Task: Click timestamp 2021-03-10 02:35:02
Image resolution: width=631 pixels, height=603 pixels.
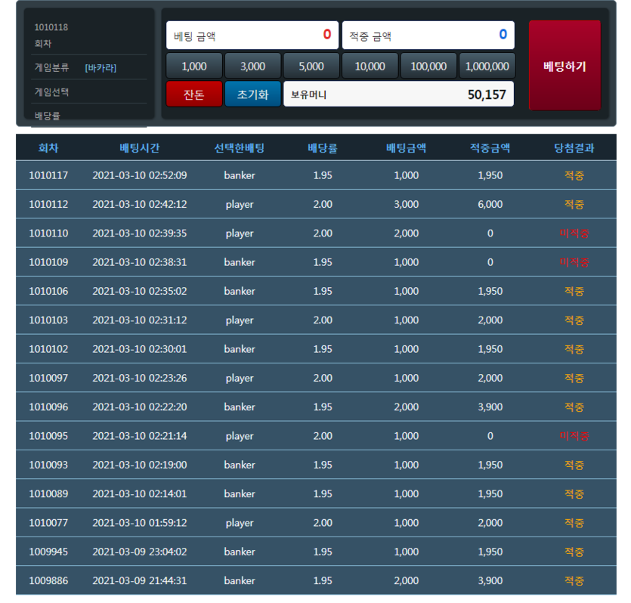Action: [x=140, y=291]
